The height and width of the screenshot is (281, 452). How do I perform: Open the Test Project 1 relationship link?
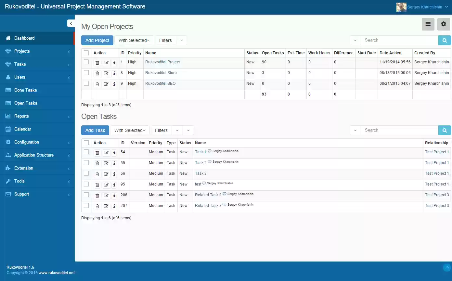click(436, 152)
